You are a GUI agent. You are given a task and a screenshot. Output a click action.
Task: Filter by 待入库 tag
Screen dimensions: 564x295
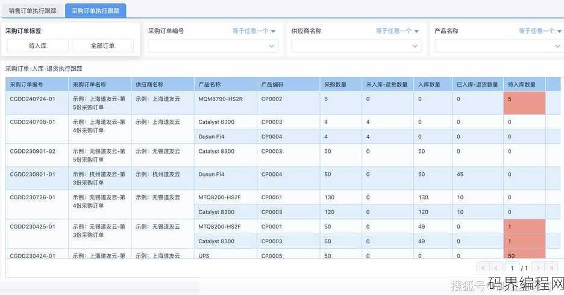point(38,46)
